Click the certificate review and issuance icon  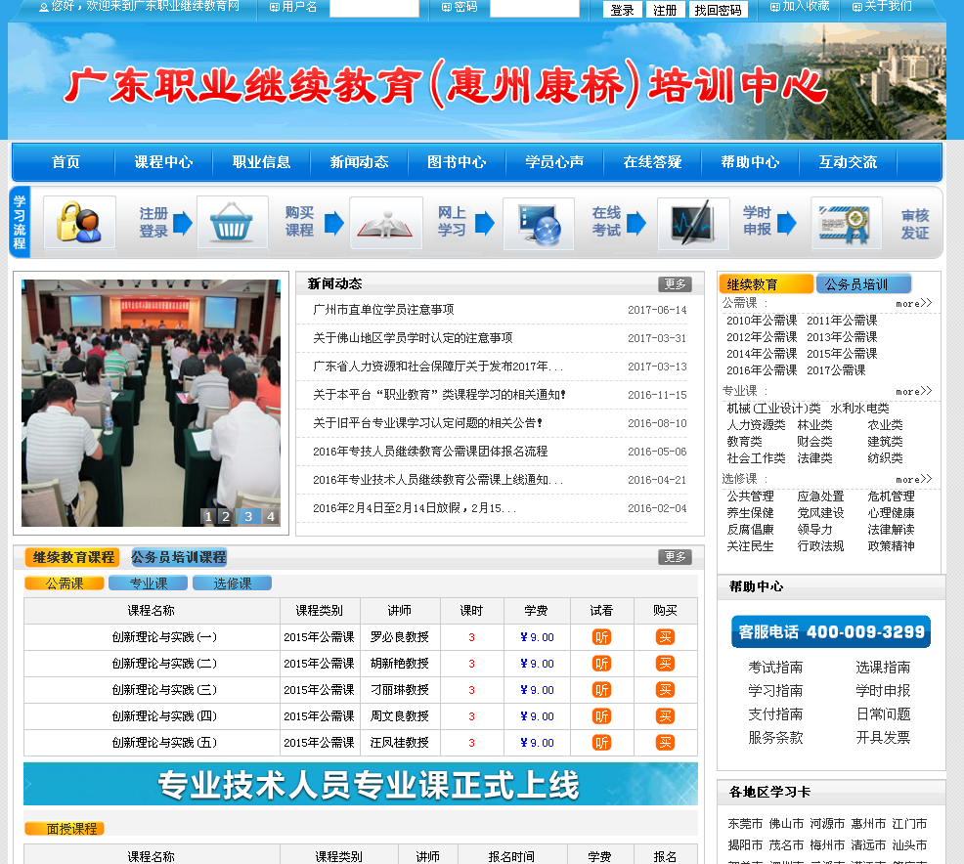[846, 223]
